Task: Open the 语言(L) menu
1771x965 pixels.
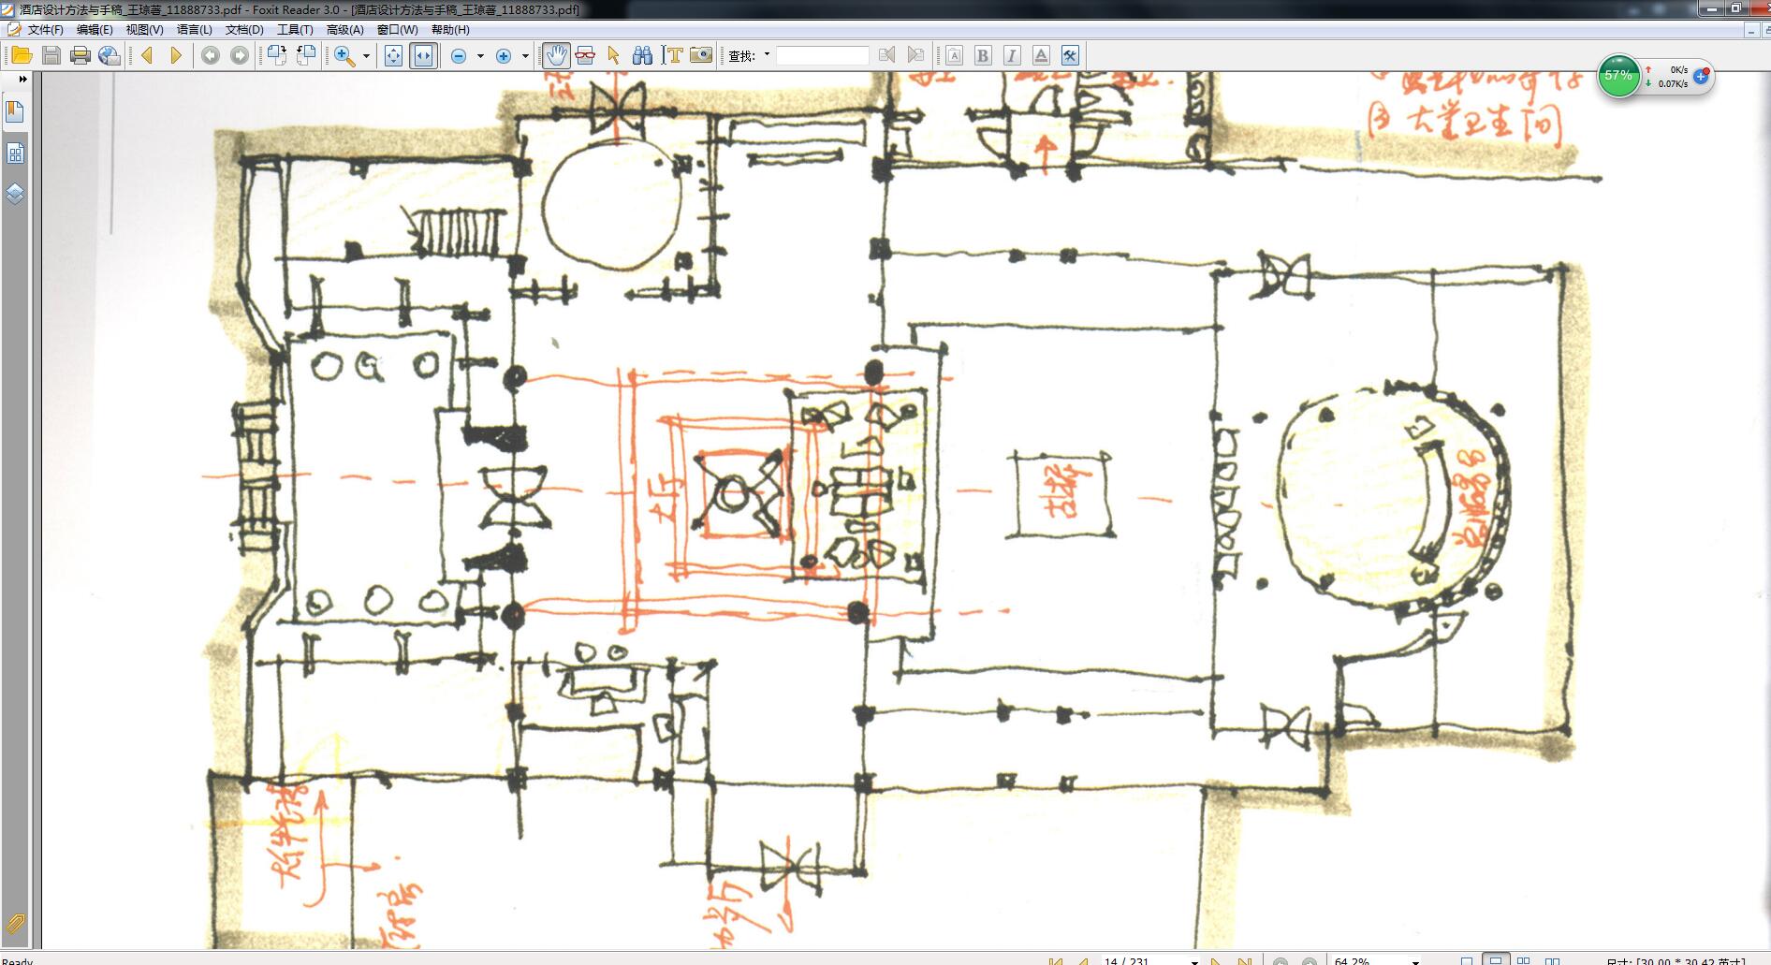Action: click(195, 30)
